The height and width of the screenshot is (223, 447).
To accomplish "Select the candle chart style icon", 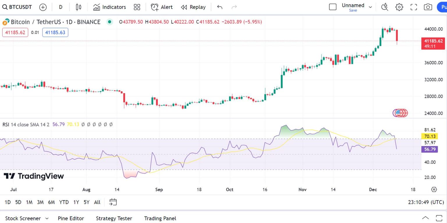I will [78, 7].
